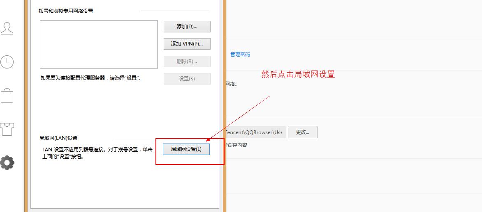Click the 添加 VPN(P)... button
This screenshot has height=212, width=482.
coord(187,44)
